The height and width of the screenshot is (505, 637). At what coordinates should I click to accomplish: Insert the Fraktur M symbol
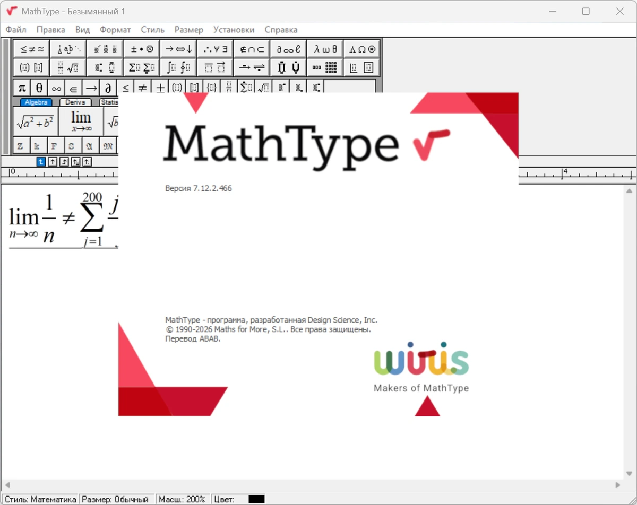point(107,145)
